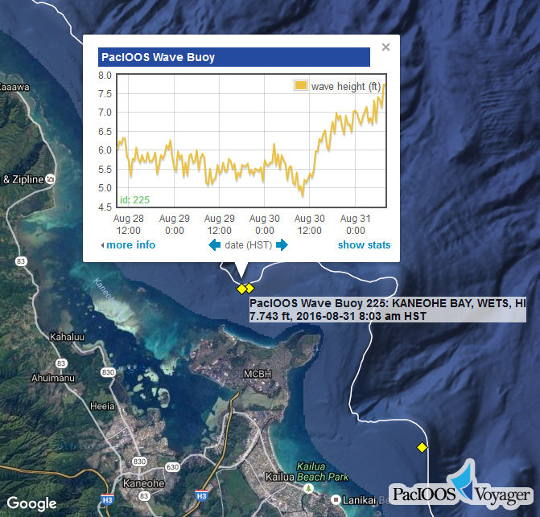Click the H3 interstate shield near Kaneohe label

tap(108, 499)
